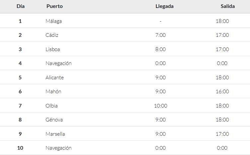Click Cádiz's 7:00 arrival time
This screenshot has height=155, width=250.
161,35
